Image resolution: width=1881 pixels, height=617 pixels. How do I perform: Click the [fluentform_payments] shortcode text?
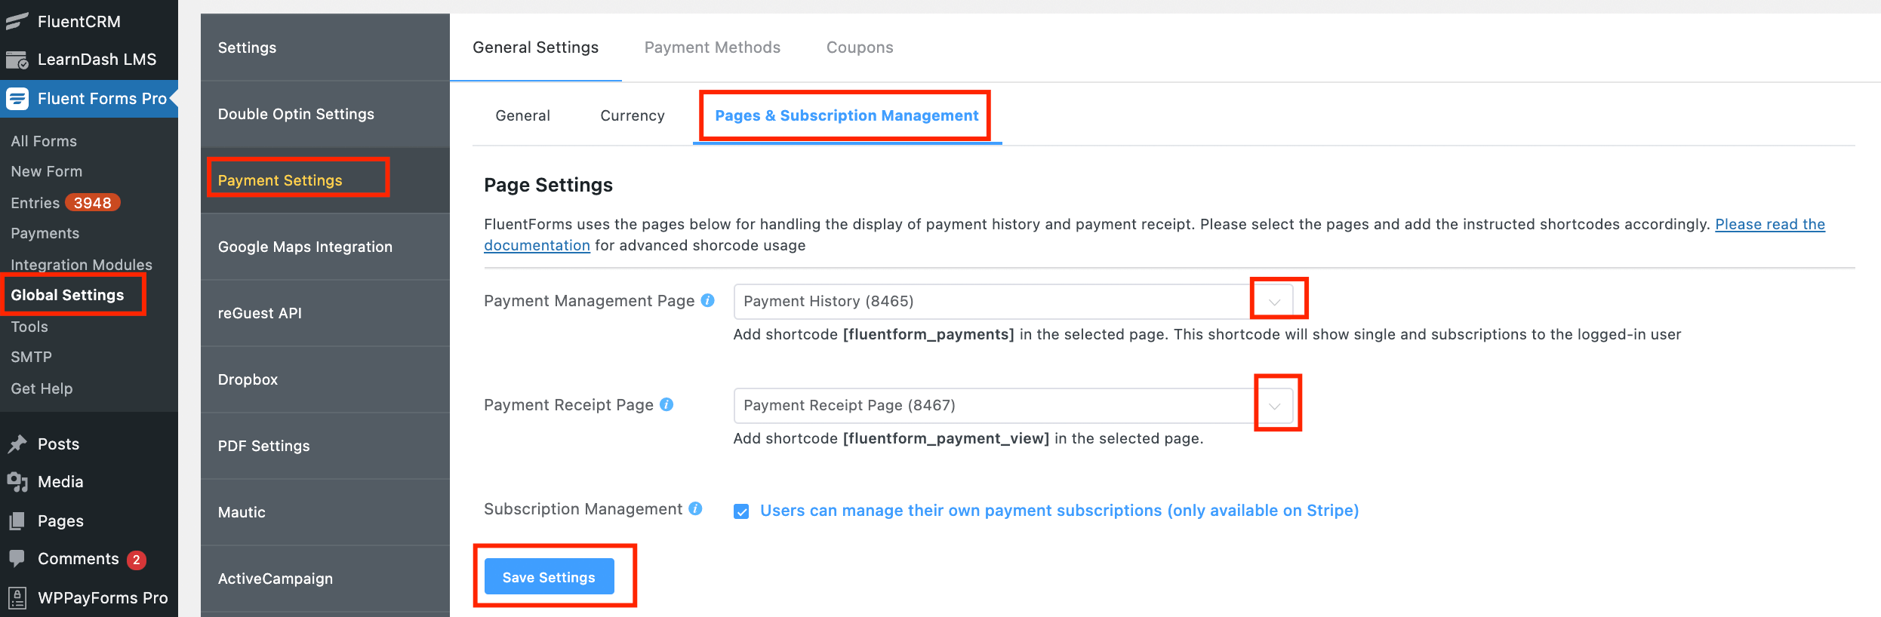tap(928, 334)
